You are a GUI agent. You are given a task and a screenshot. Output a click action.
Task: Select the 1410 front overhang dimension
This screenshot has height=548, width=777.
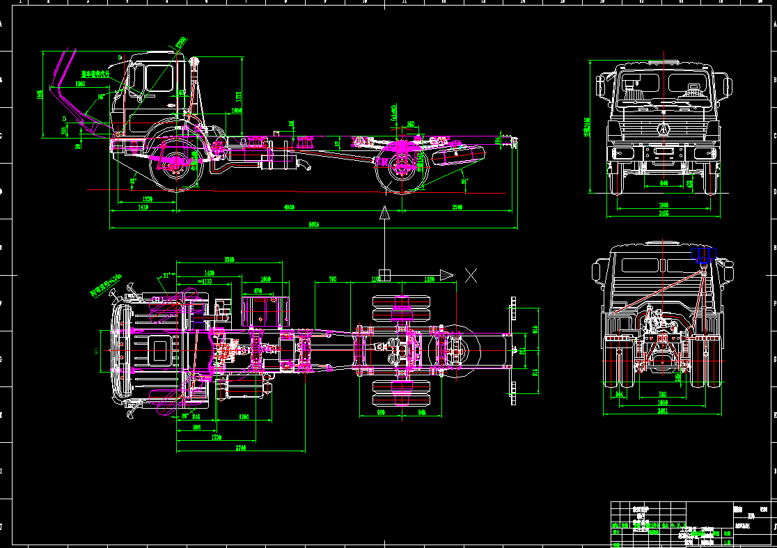[143, 207]
